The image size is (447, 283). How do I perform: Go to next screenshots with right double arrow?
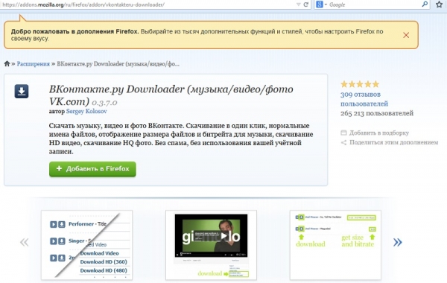(x=397, y=243)
